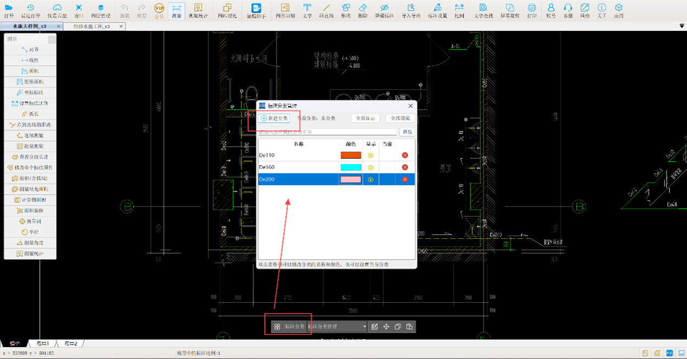687x359 pixels.
Task: Click the category name search field
Action: tap(327, 132)
